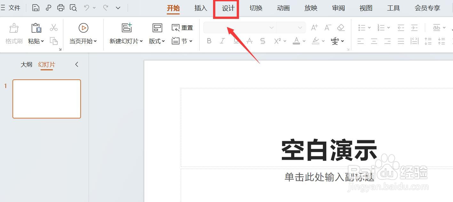The height and width of the screenshot is (202, 453).
Task: Switch to the 切换 ribbon tab
Action: tap(256, 8)
